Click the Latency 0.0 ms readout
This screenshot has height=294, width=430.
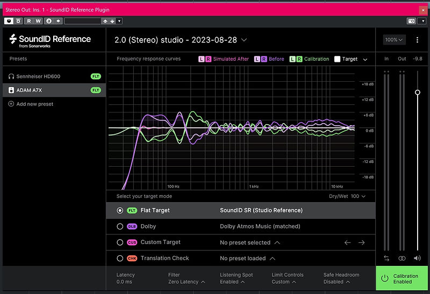125,278
